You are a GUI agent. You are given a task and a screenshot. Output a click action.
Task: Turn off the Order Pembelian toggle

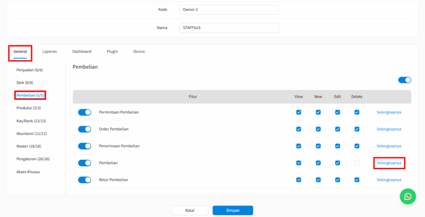(85, 129)
